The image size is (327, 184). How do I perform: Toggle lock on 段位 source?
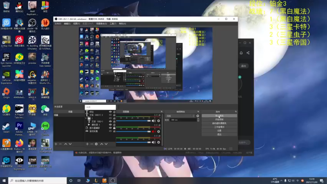(114, 112)
